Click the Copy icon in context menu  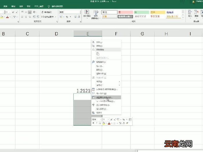93,46
